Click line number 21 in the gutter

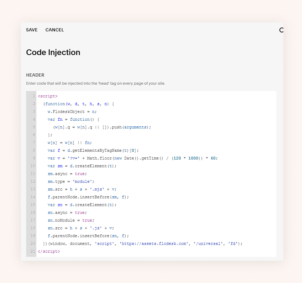pos(33,251)
